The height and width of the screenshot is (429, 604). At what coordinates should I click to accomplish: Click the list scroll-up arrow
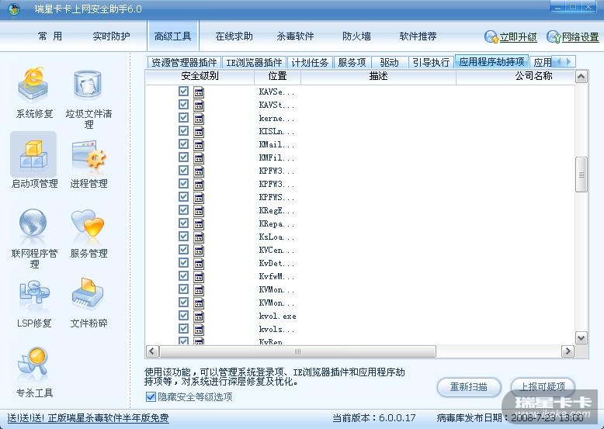tap(581, 77)
